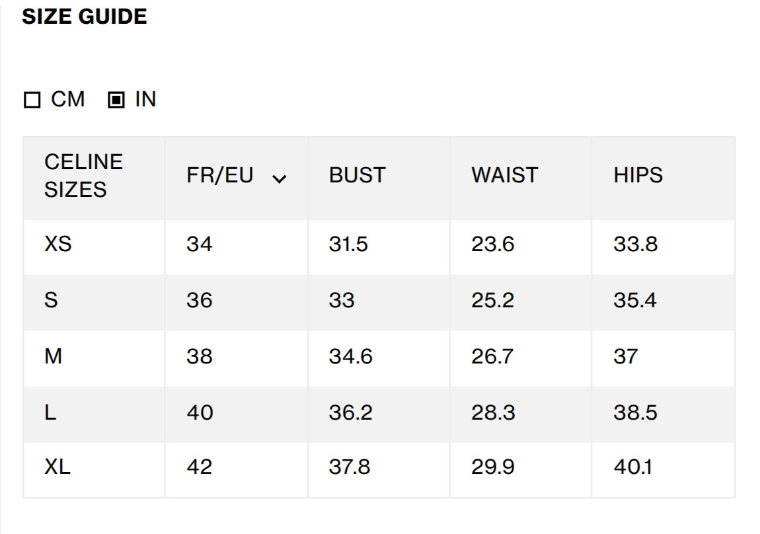
Task: Click hips value 40.1 cell
Action: point(663,469)
